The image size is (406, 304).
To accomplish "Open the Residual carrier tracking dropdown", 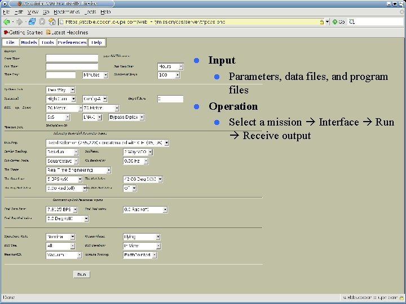I will [62, 152].
